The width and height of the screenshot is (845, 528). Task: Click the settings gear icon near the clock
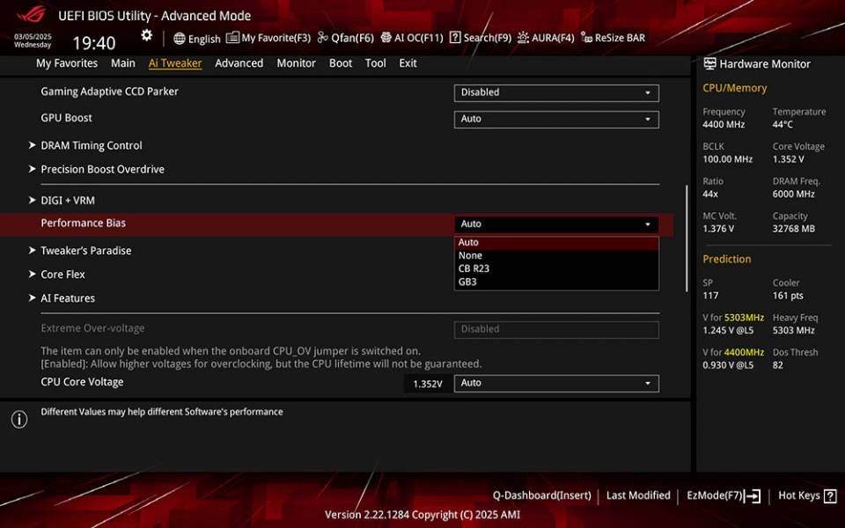[147, 35]
